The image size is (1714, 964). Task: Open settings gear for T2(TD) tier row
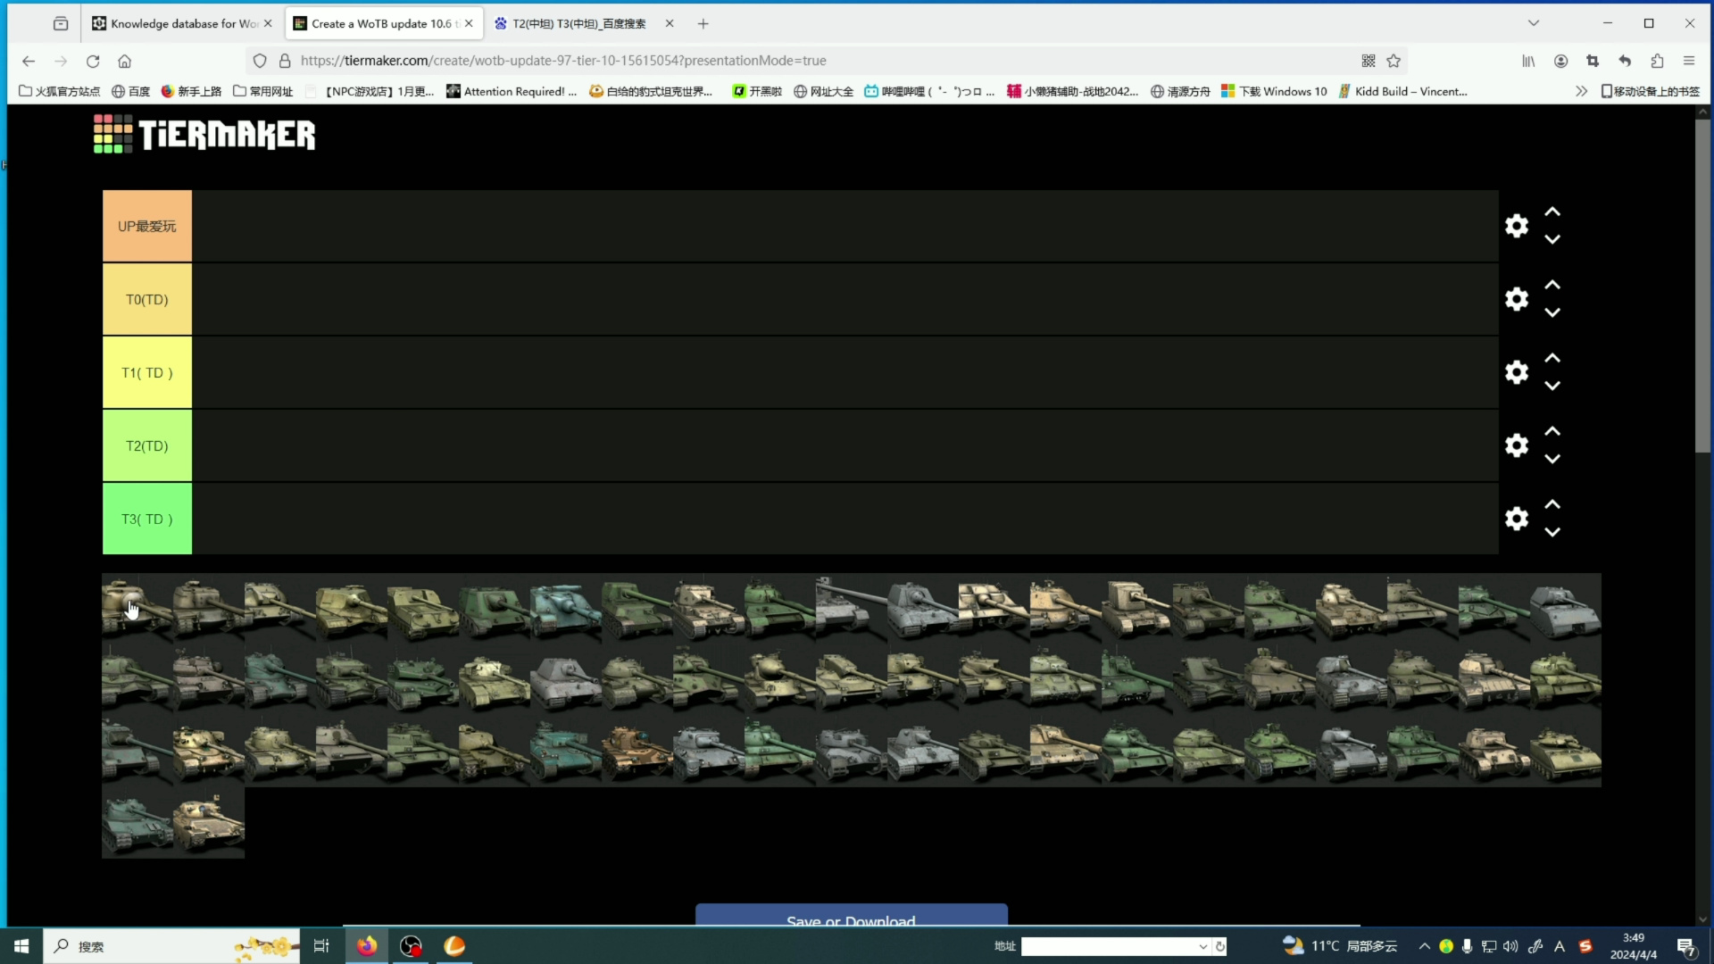1517,445
